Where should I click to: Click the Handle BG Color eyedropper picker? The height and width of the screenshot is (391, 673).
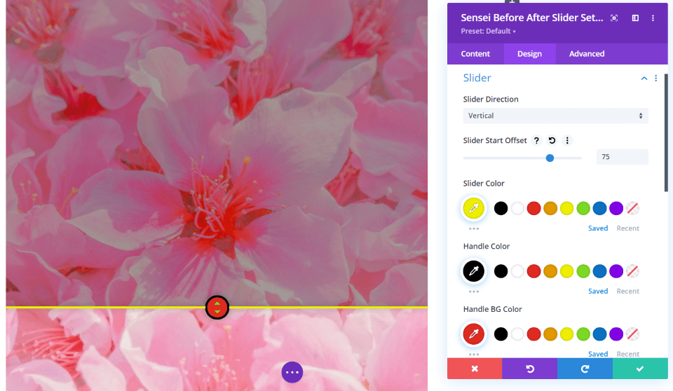pos(474,334)
